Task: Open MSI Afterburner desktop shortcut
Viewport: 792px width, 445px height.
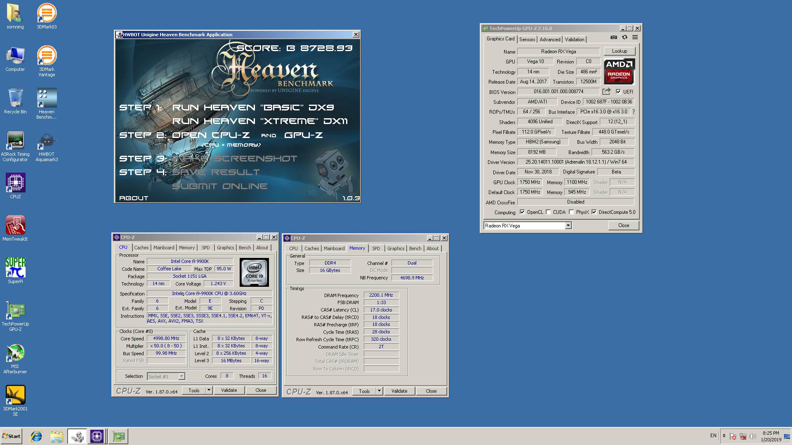Action: [15, 358]
